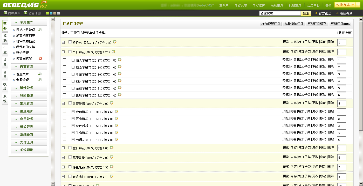
Task: Tick the checkbox for 情人节鲜花 row
Action: [64, 60]
